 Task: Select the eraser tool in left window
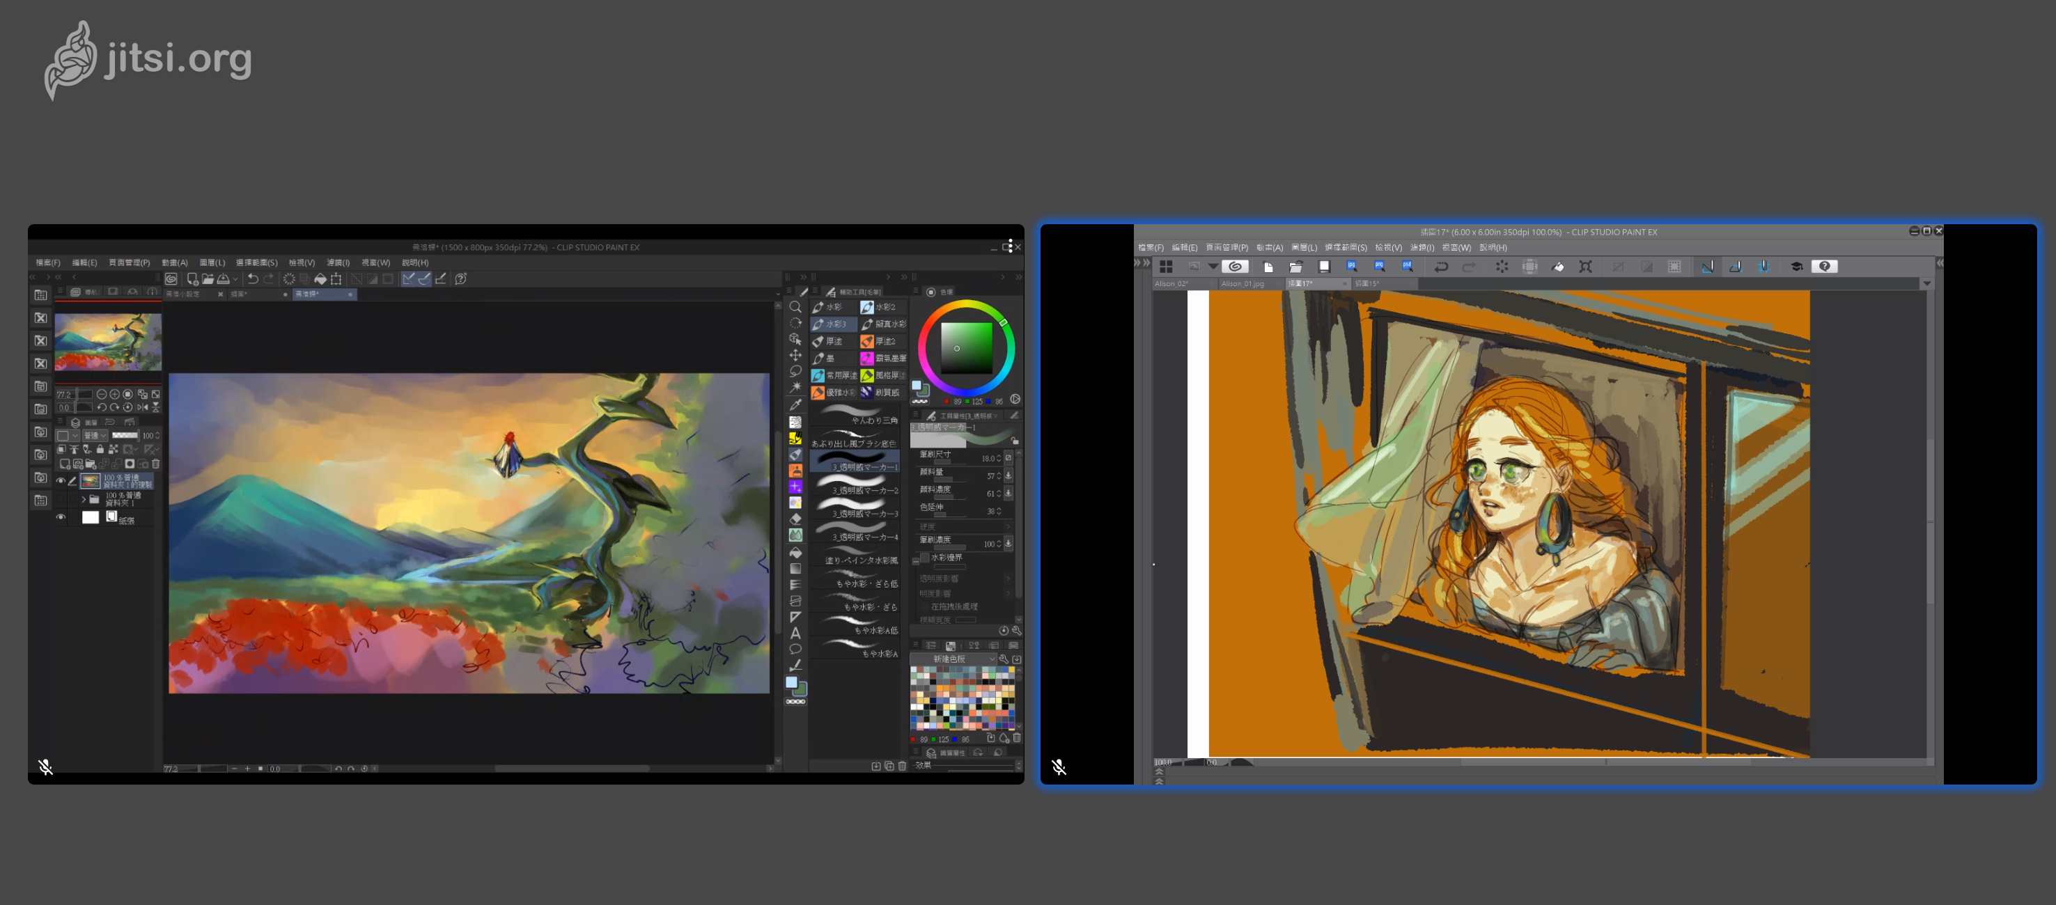[x=795, y=519]
